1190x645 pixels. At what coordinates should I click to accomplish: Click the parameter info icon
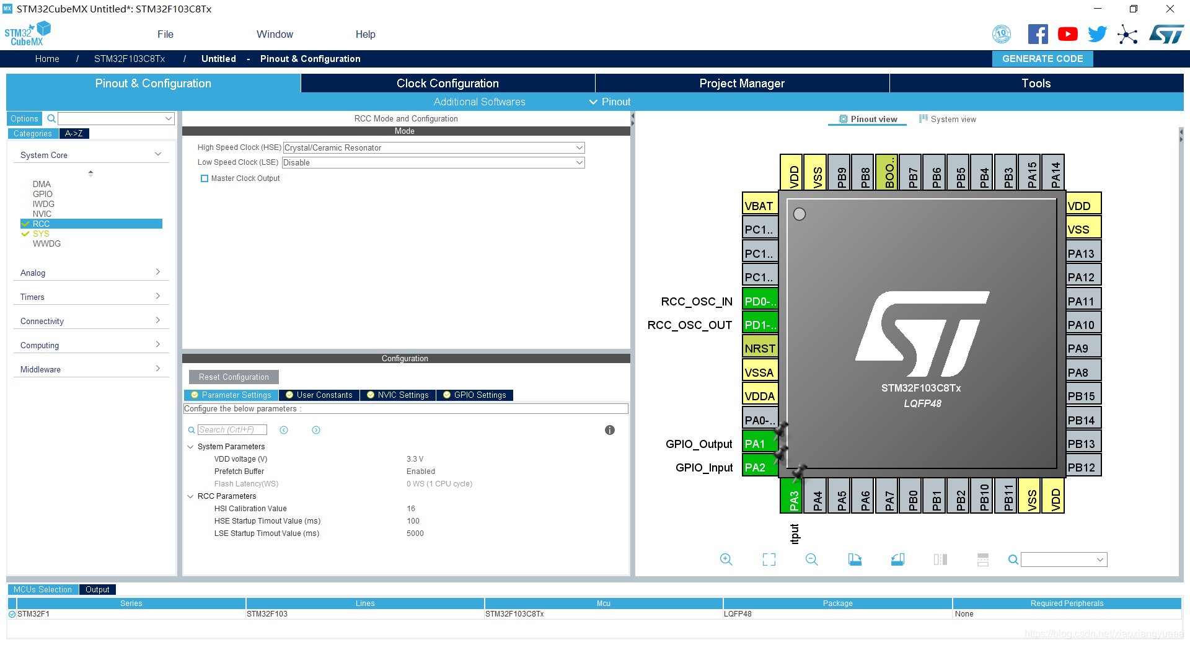pos(610,430)
